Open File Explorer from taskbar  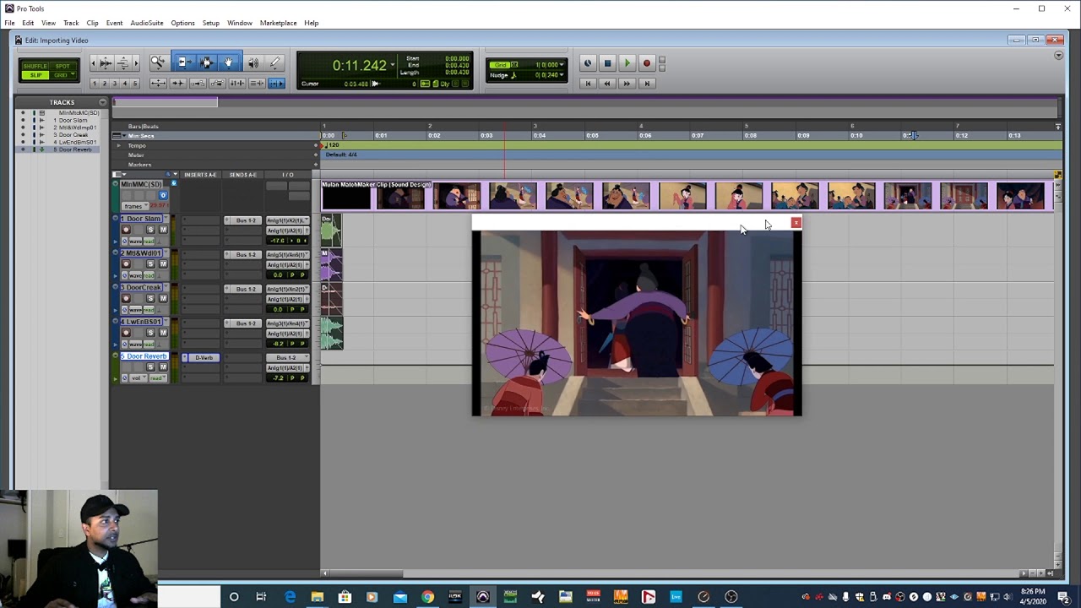(x=317, y=597)
